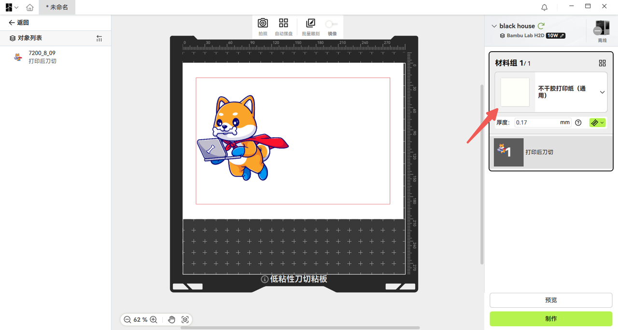Click the horizontal canvas scrollbar
618x330 pixels.
pyautogui.click(x=300, y=328)
